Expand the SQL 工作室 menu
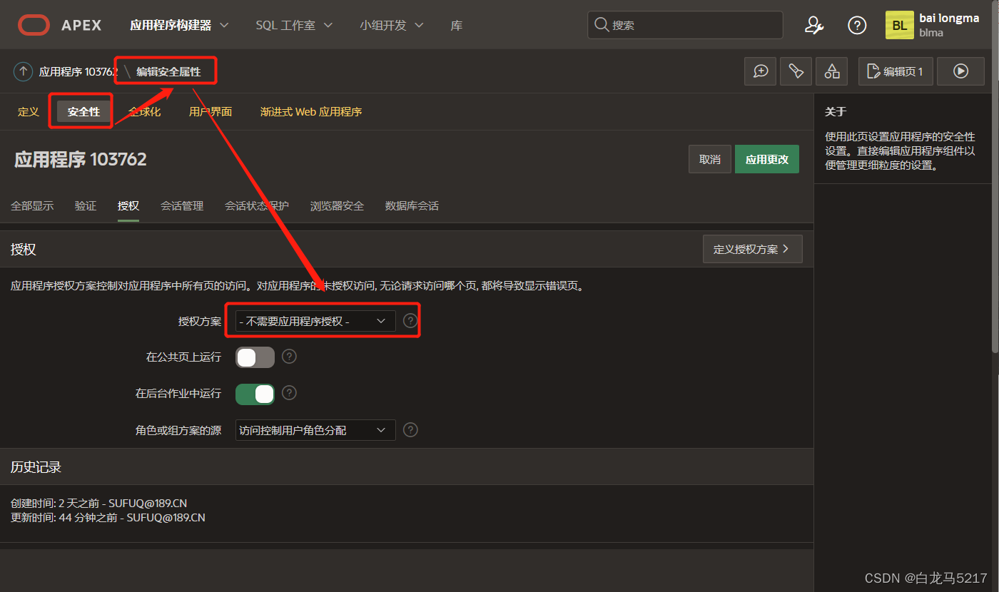999x592 pixels. [294, 25]
